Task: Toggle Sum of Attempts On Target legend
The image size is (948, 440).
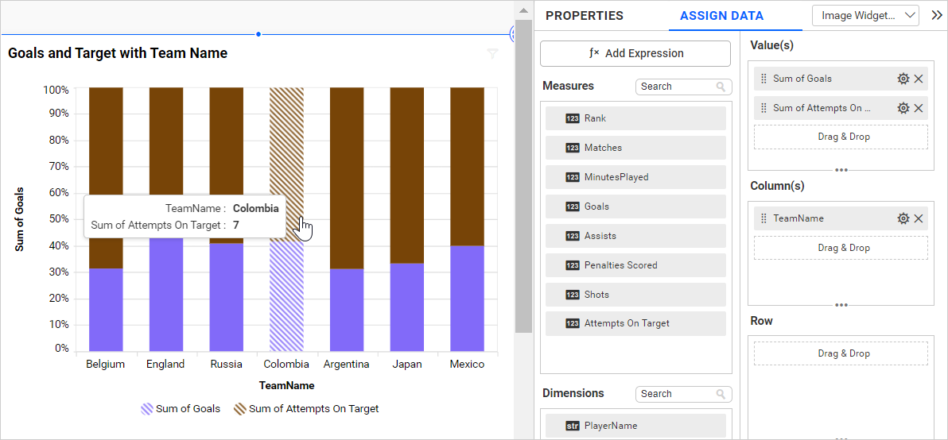Action: pyautogui.click(x=305, y=409)
